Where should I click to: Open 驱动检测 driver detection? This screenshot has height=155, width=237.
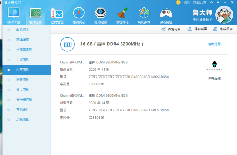[x=101, y=16]
